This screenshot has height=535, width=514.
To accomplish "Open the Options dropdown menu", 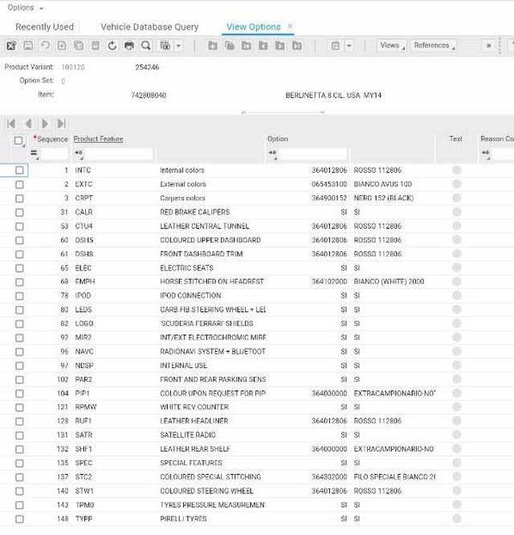I will point(25,8).
